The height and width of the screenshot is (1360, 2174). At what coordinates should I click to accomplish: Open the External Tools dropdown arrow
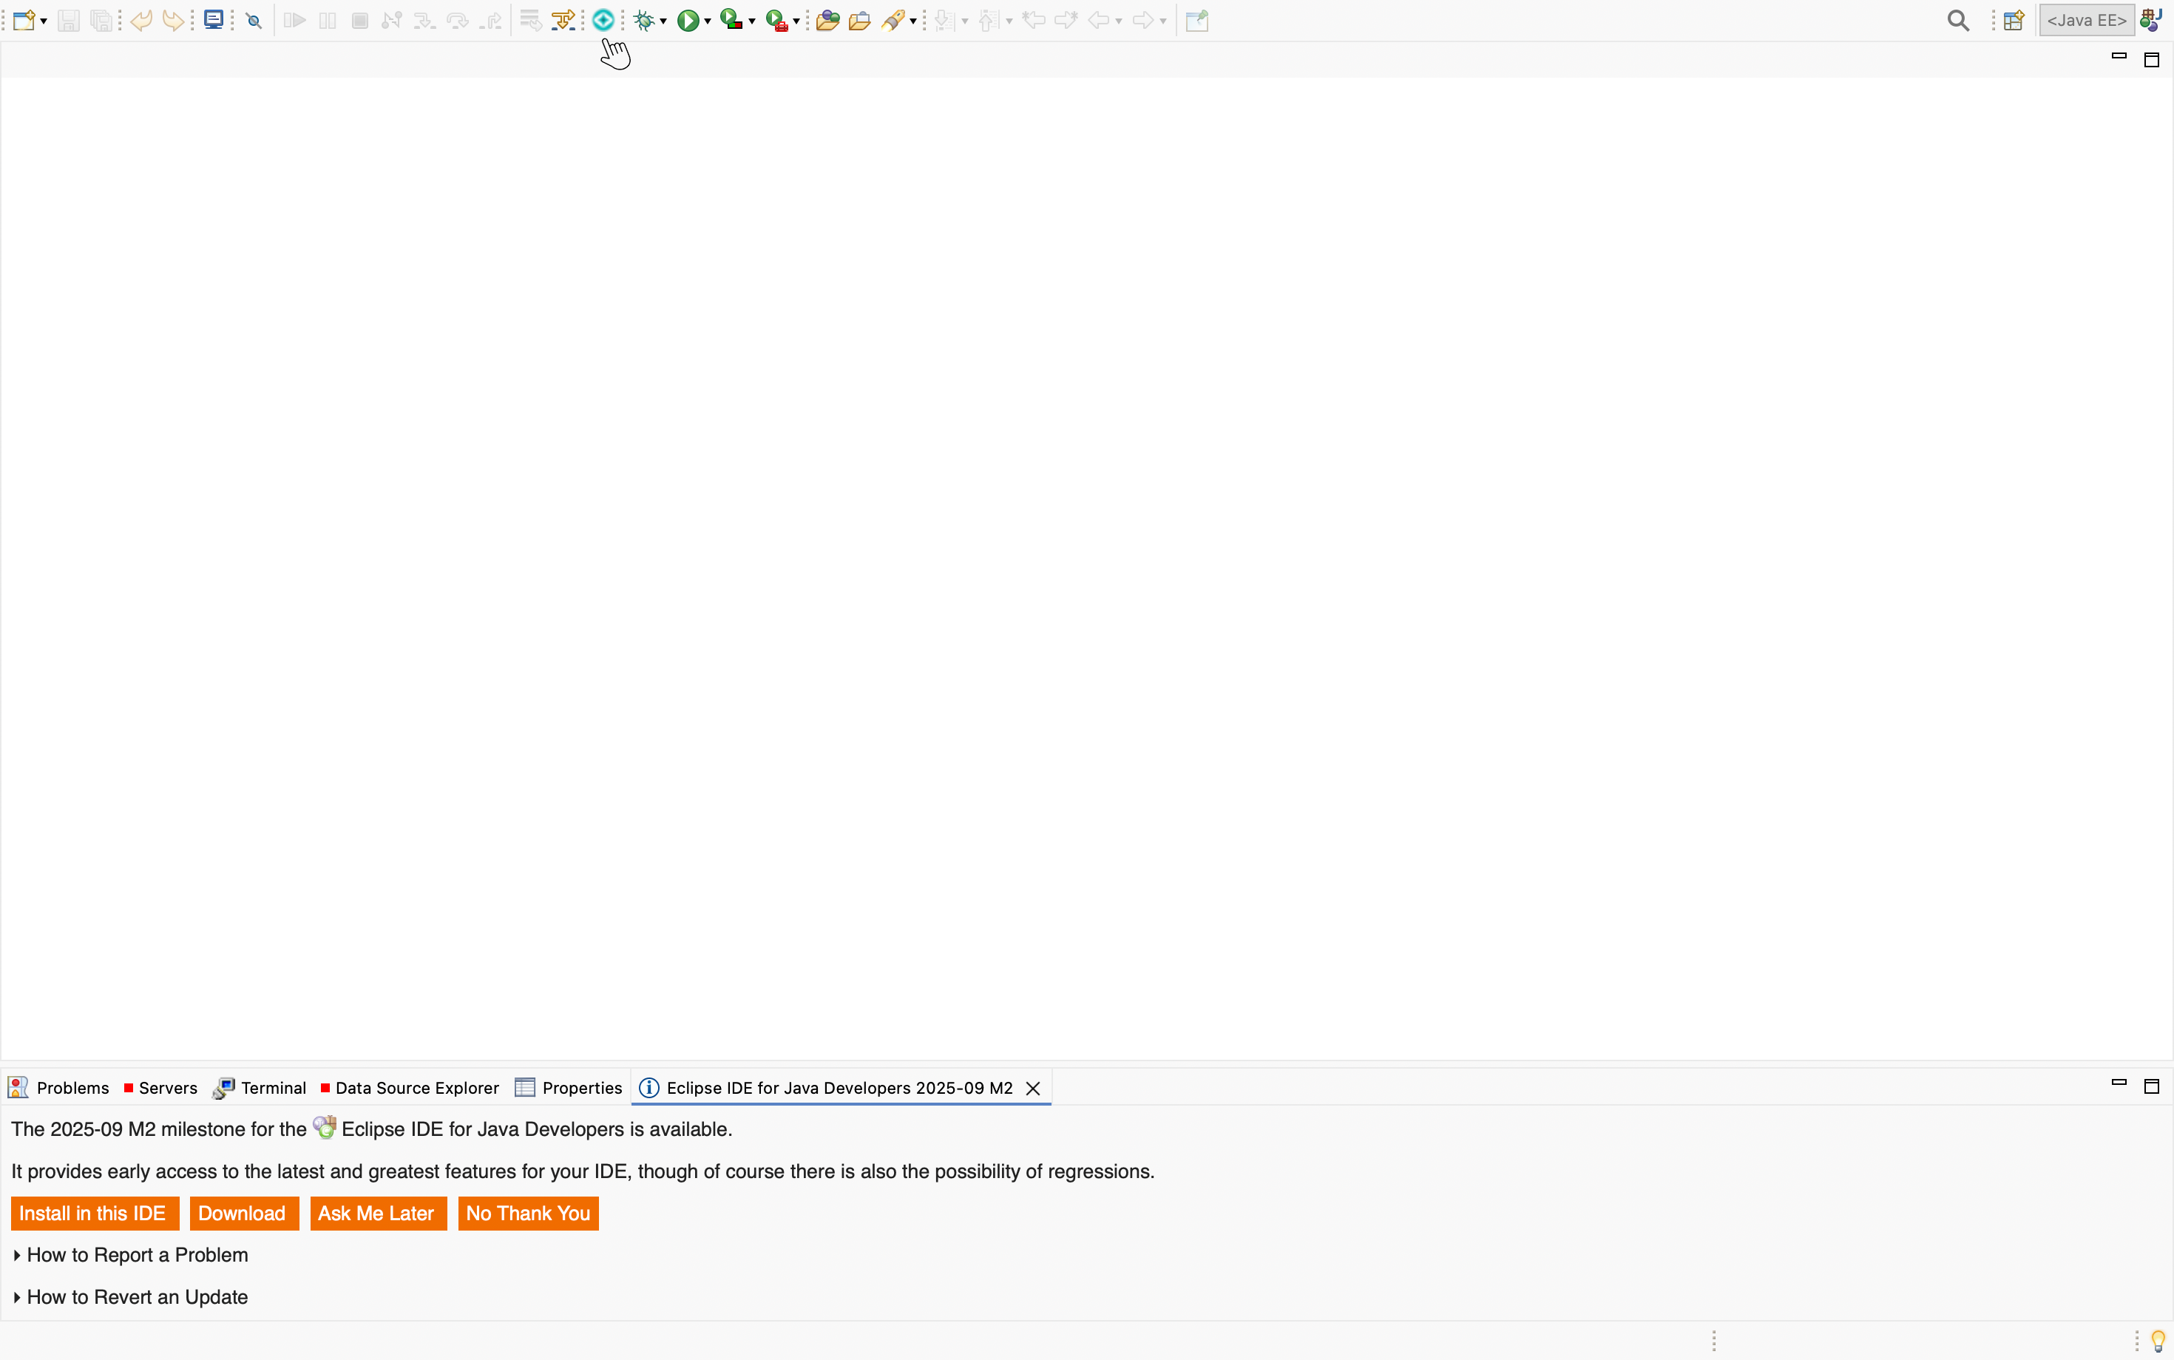(796, 21)
